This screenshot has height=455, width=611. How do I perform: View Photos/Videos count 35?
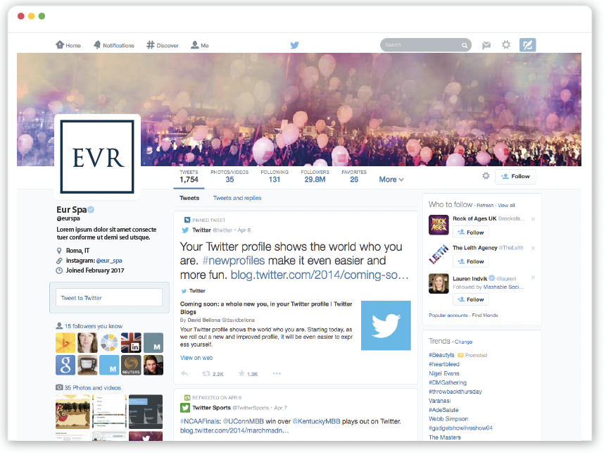click(229, 177)
